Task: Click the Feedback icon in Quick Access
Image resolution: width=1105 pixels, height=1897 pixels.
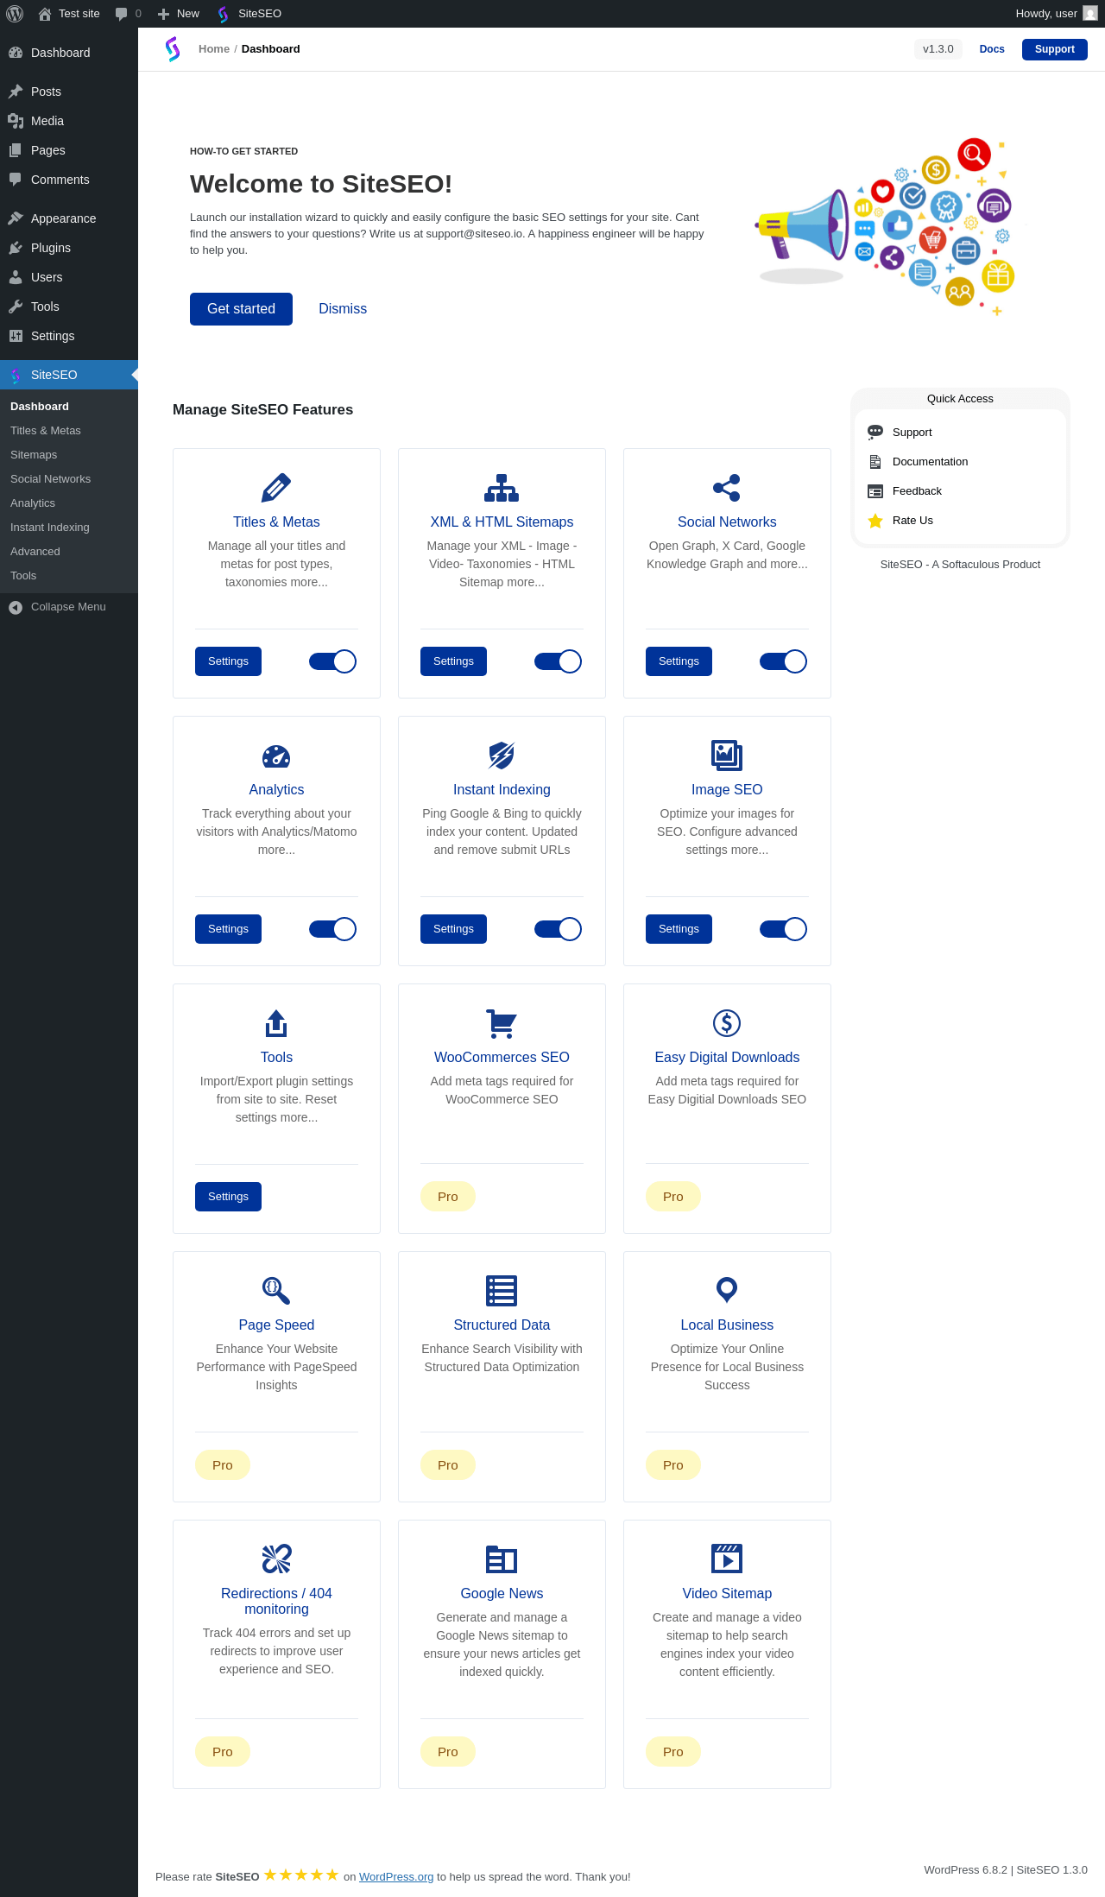Action: point(875,491)
